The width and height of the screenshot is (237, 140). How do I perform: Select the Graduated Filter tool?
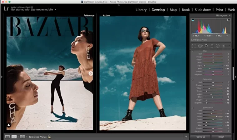pos(212,46)
